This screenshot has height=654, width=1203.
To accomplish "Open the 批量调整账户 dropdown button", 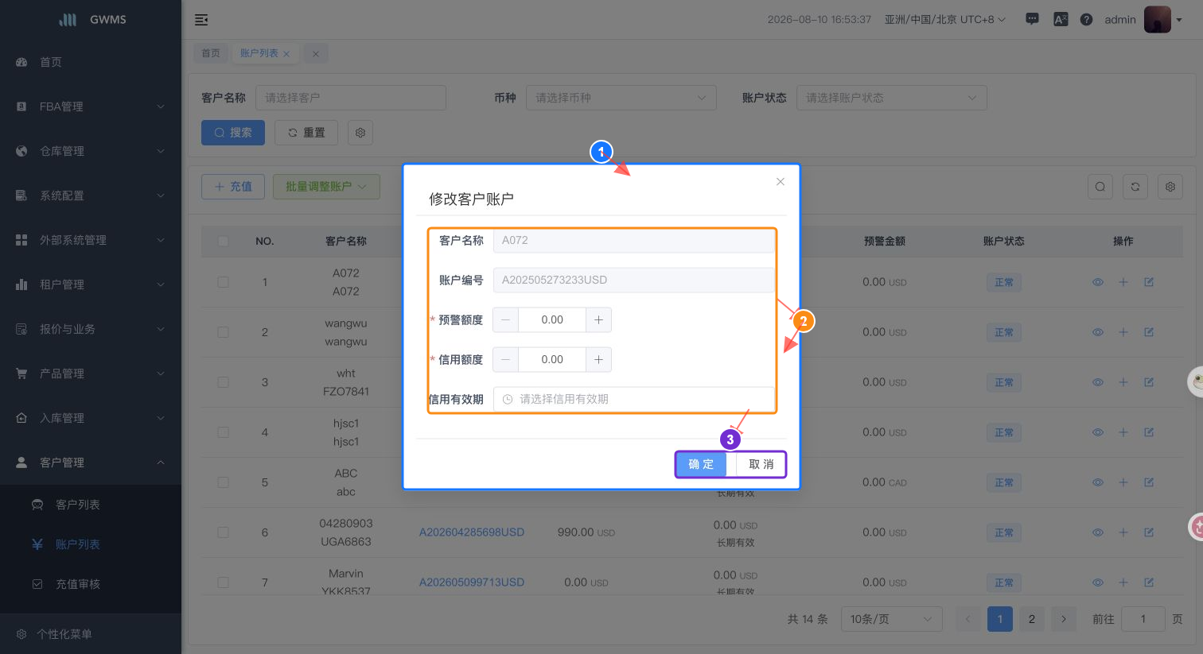I will [x=326, y=187].
